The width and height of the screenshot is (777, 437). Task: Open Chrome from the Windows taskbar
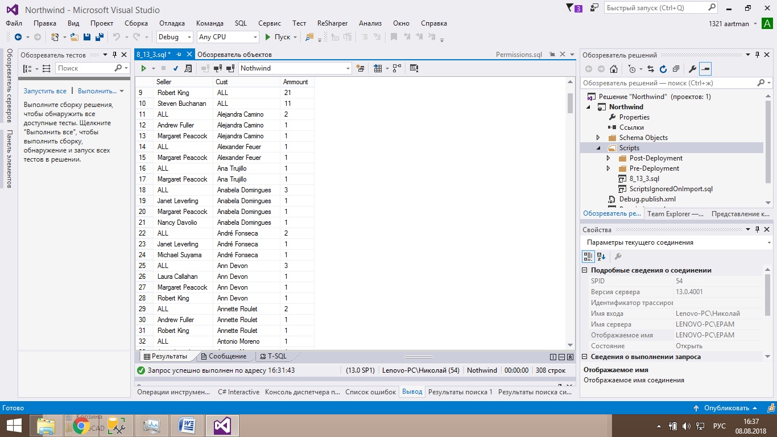coord(81,426)
